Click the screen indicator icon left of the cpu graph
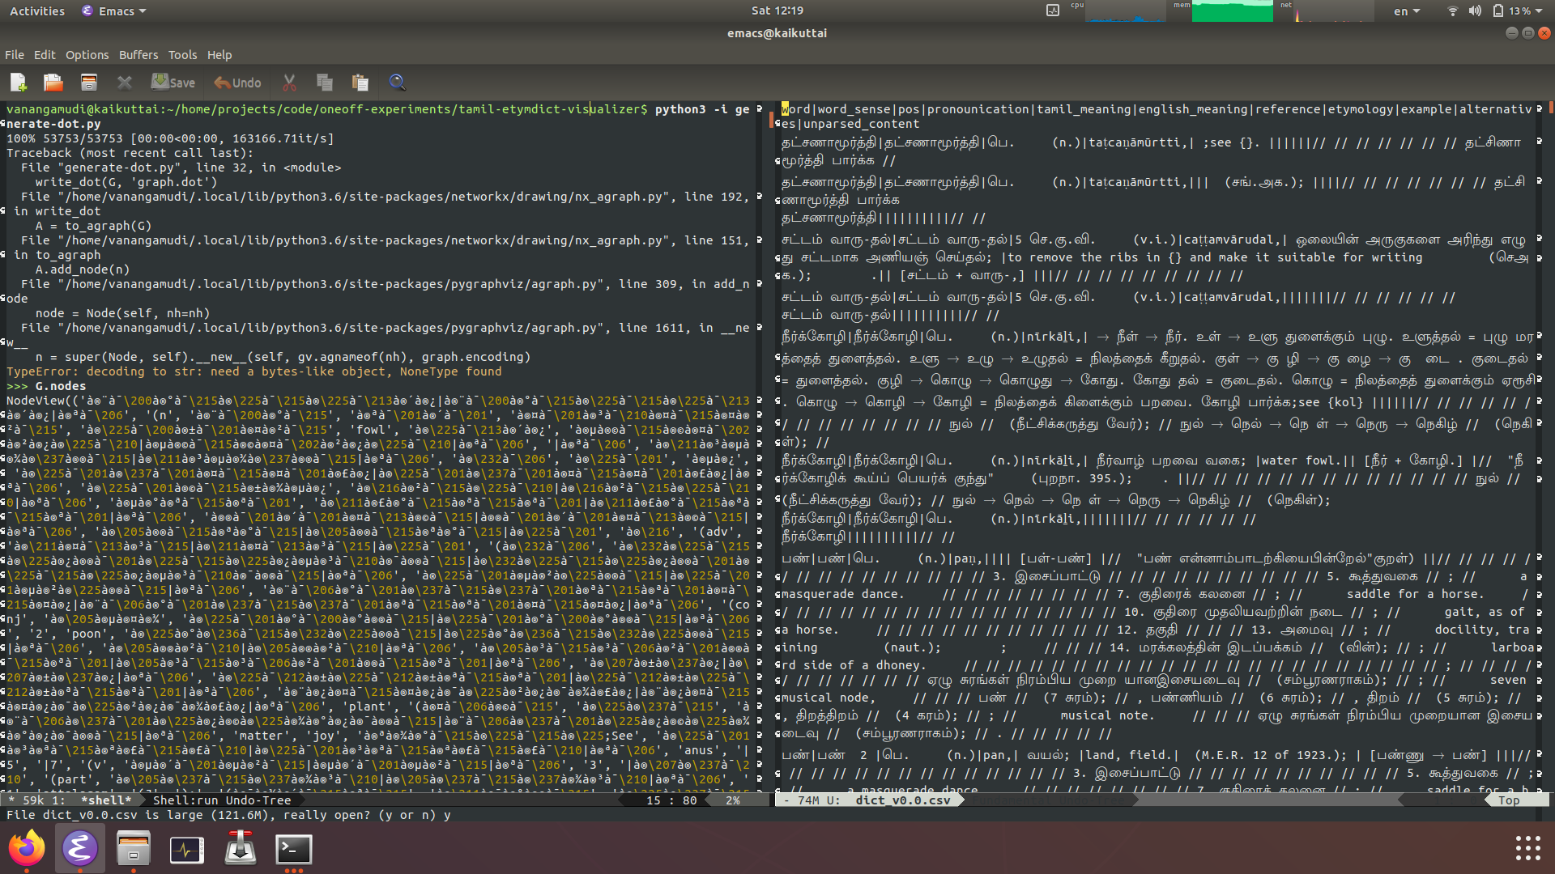The width and height of the screenshot is (1555, 874). click(1053, 11)
